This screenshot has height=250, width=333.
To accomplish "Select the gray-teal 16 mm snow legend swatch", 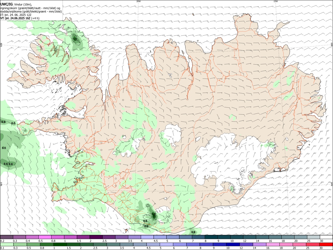I will pos(275,237).
